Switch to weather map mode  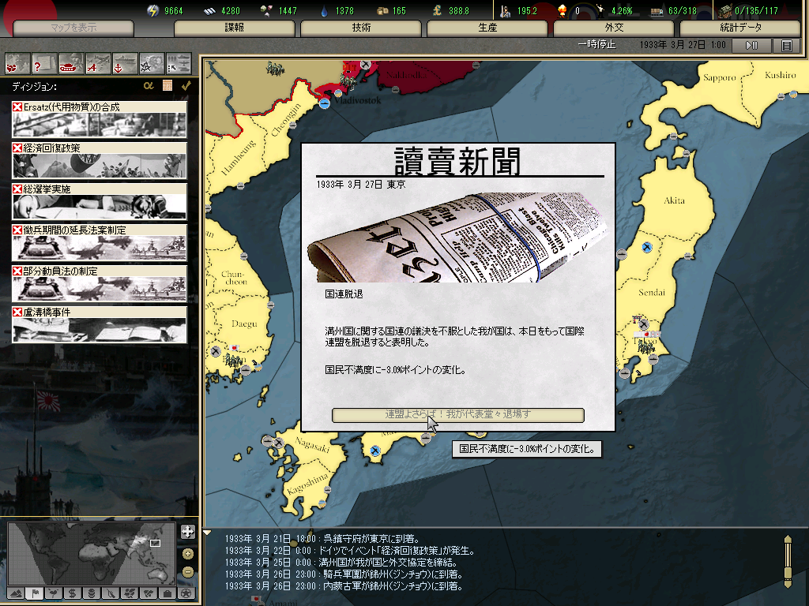(x=55, y=593)
